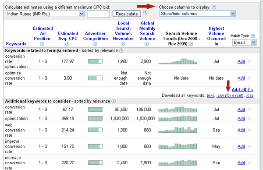Image resolution: width=263 pixels, height=170 pixels.
Task: Open currency dropdown Indian Rupee (INR Rs.)
Action: [45, 14]
